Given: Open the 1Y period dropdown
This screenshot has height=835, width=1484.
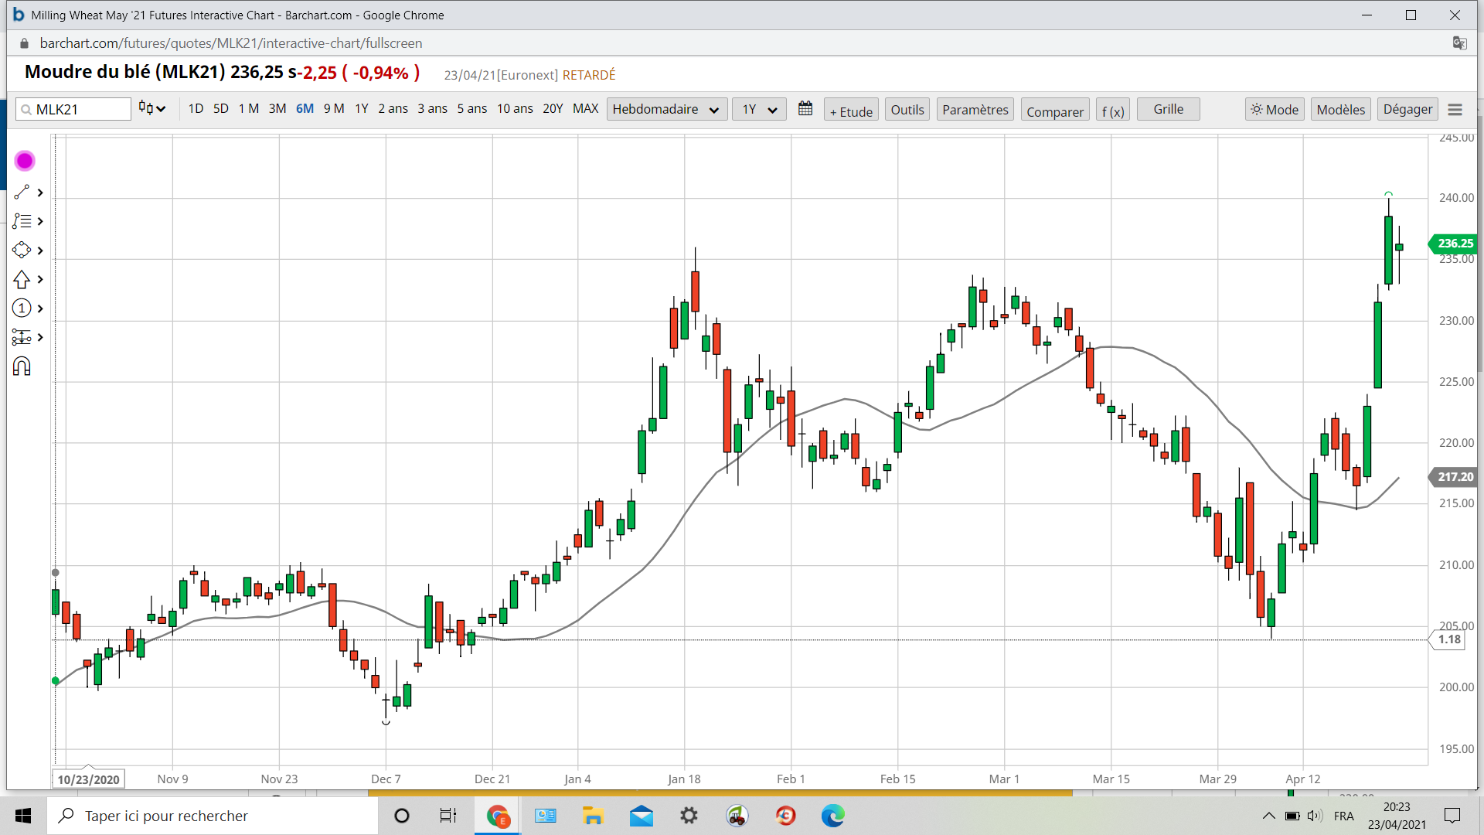Looking at the screenshot, I should 759,109.
